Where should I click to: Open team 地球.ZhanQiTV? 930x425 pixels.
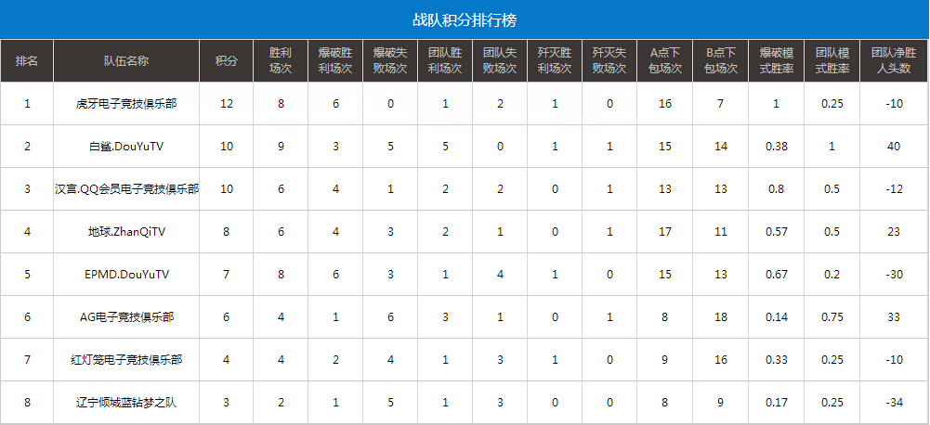(126, 232)
